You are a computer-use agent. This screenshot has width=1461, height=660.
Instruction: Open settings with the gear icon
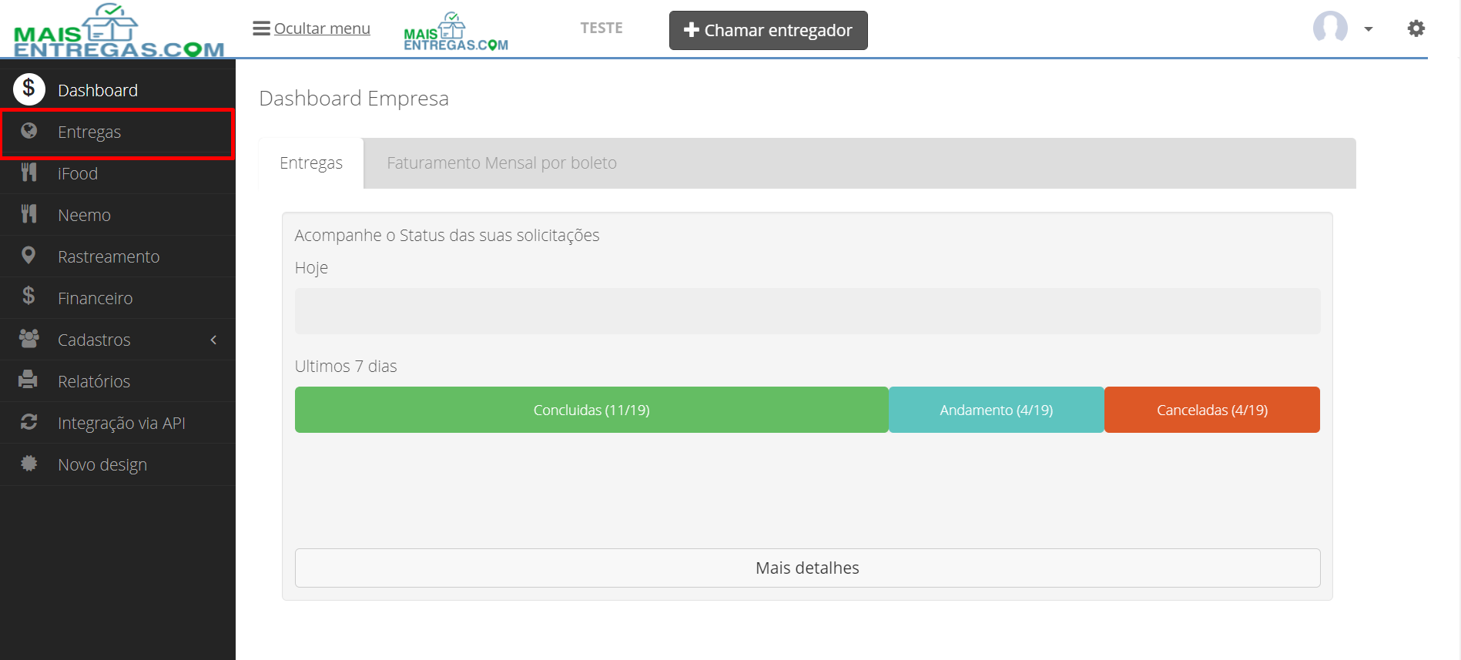point(1416,28)
